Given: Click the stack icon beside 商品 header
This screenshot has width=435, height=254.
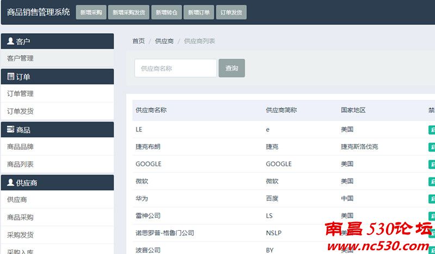Looking at the screenshot, I should [11, 130].
